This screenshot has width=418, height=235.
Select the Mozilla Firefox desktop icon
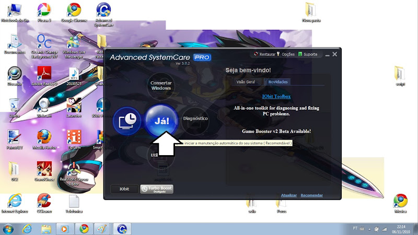(44, 139)
